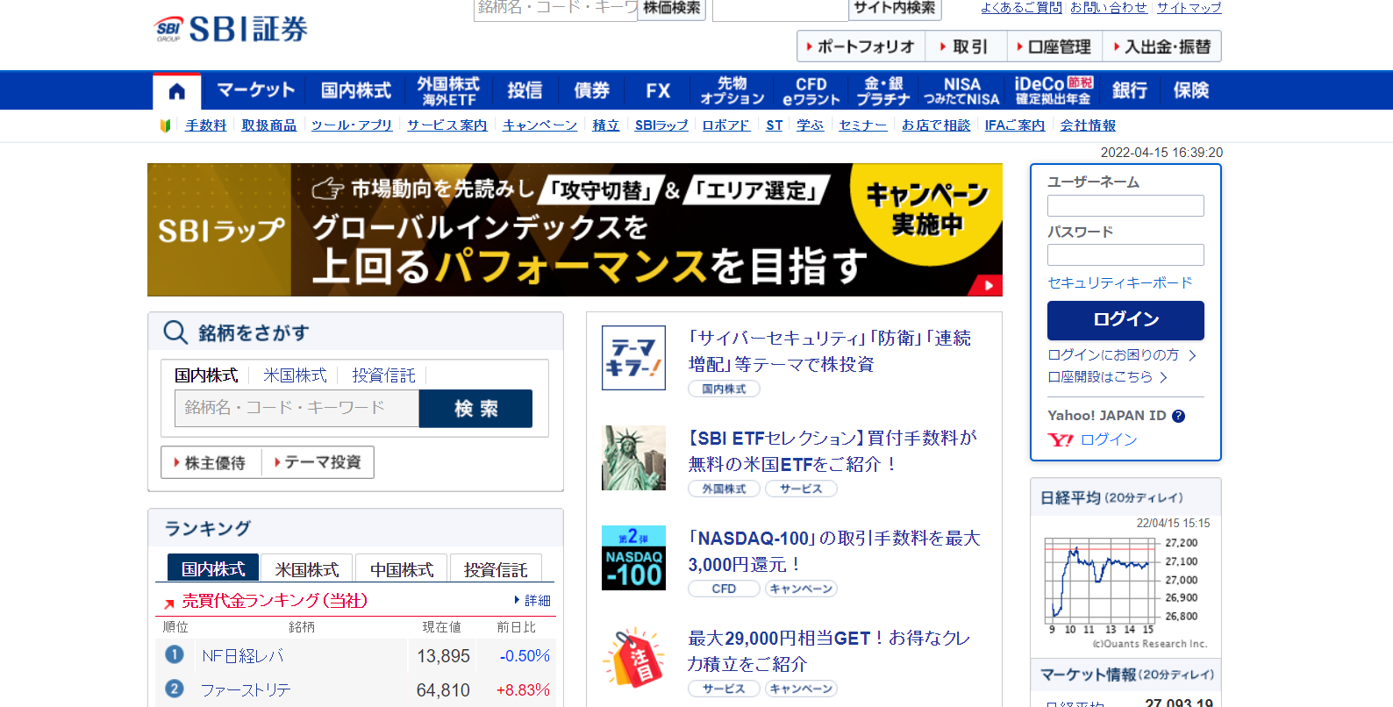Open the 投信 menu

coord(525,90)
